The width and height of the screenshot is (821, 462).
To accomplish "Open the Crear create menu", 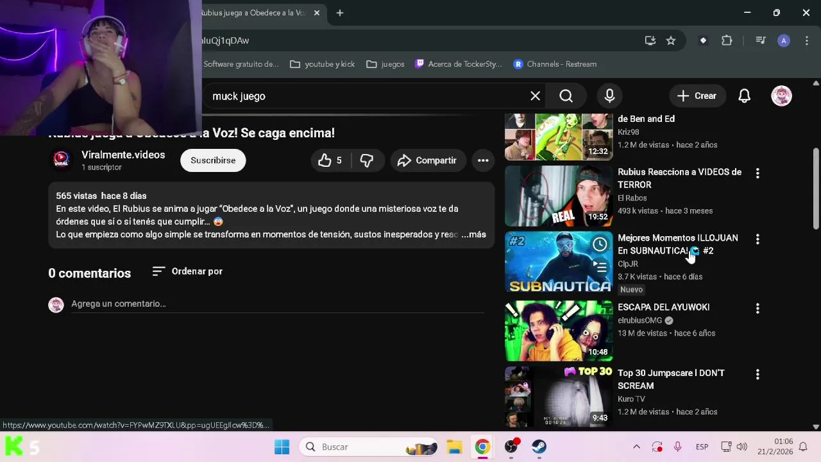I will click(697, 96).
